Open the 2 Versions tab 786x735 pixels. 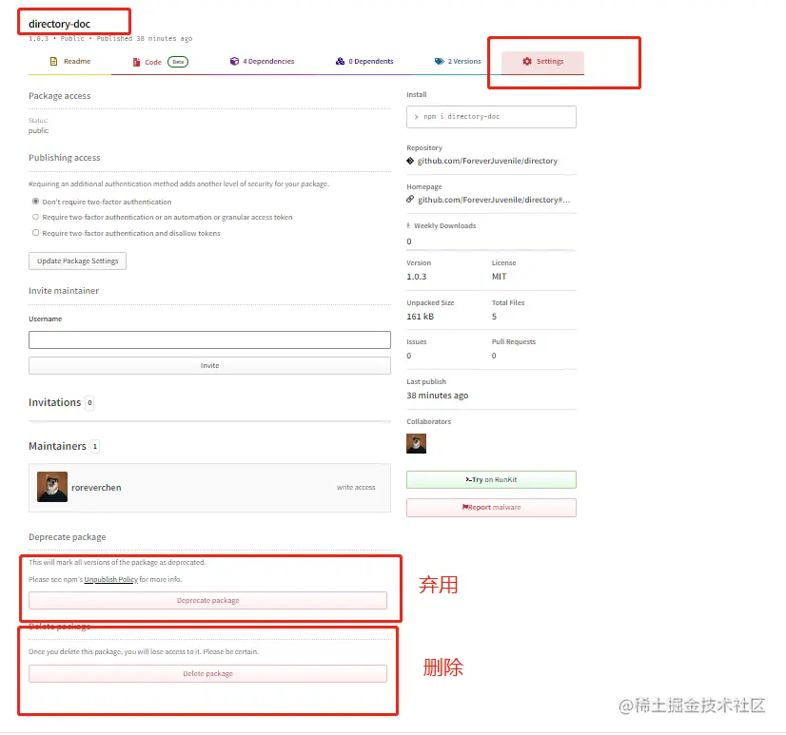[457, 62]
